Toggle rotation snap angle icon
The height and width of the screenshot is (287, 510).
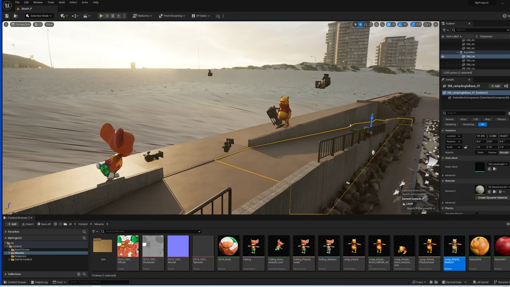pos(400,24)
